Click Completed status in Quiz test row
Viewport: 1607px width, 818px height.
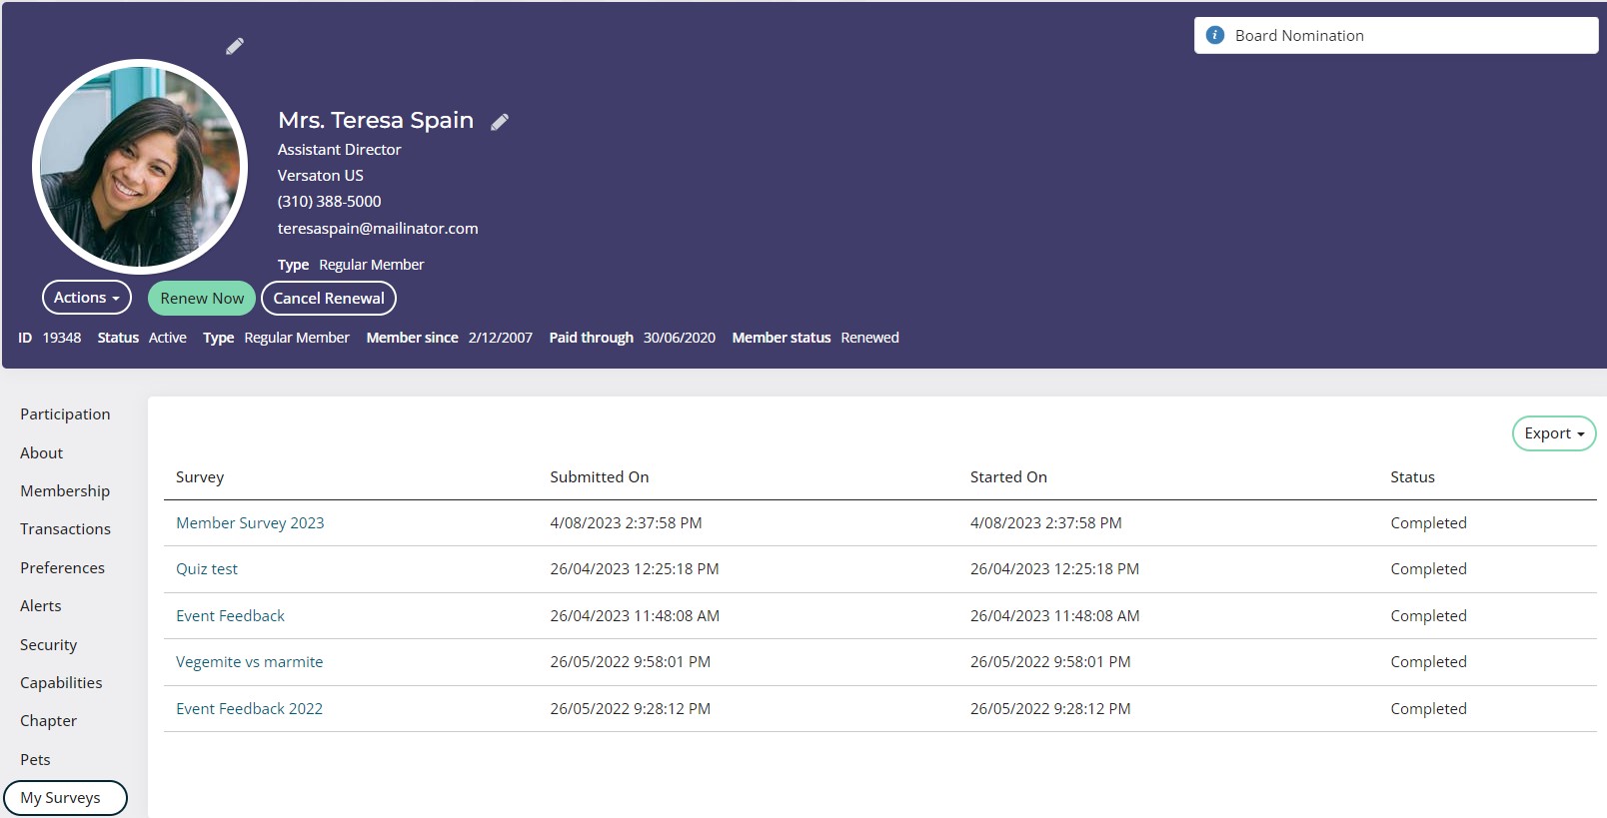click(1428, 568)
